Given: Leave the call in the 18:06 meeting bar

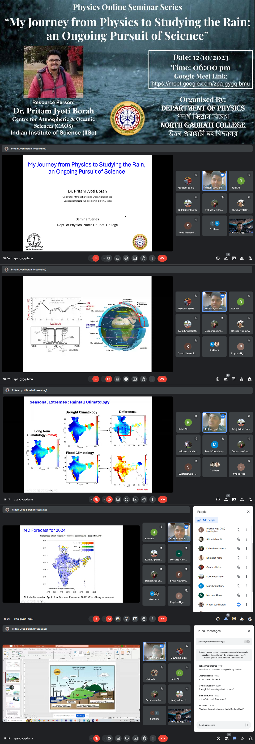Looking at the screenshot, I should point(162,258).
